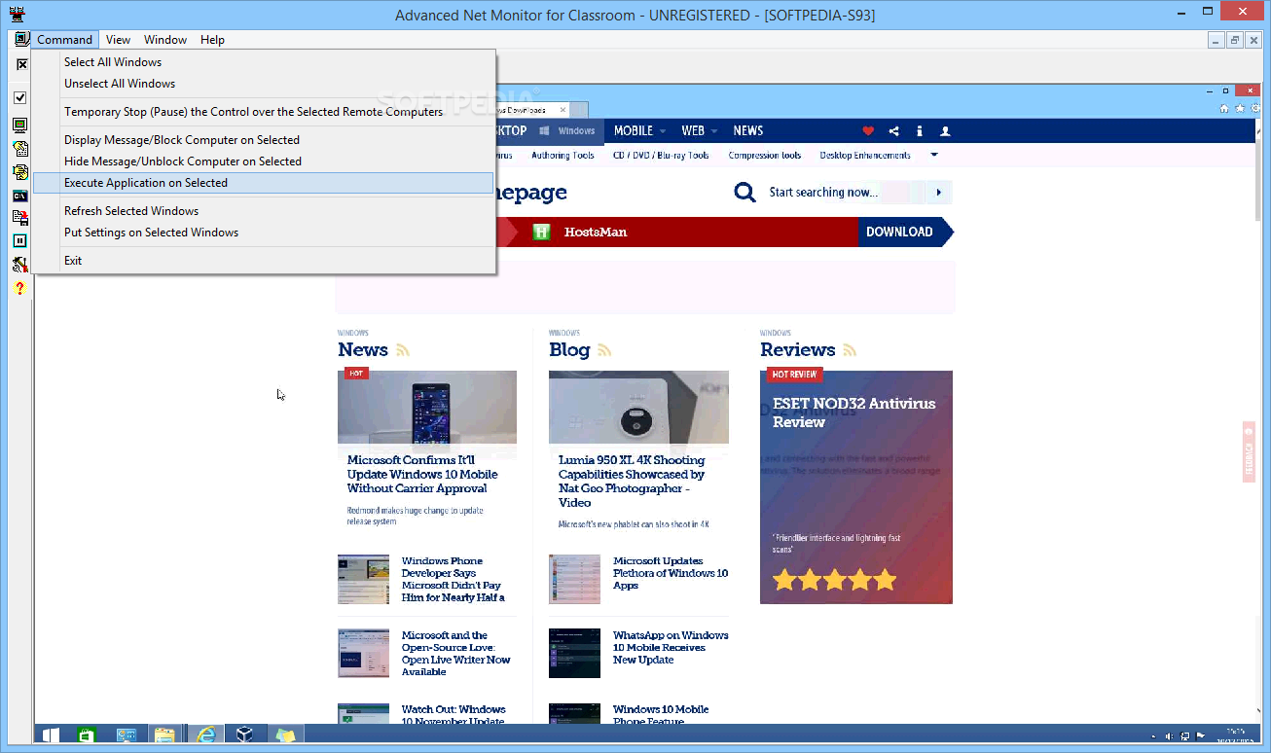Click the Start searching now input field
The height and width of the screenshot is (753, 1271).
tap(842, 193)
